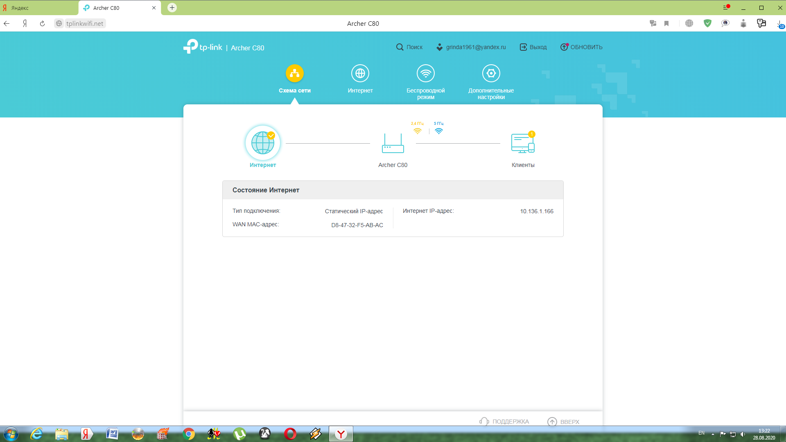Open Microsoft Word from the taskbar
This screenshot has width=786, height=442.
112,434
